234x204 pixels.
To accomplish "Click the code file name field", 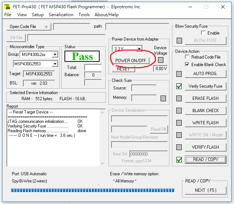I will tap(72, 27).
